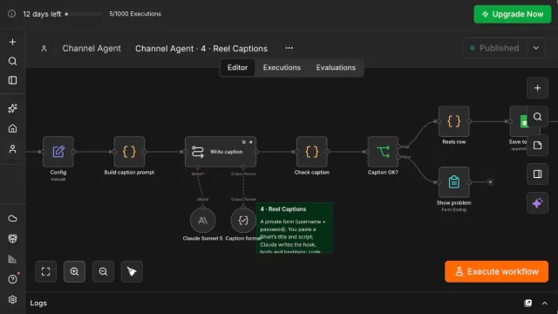The height and width of the screenshot is (314, 558).
Task: Click the 4 · Reel Captions sticky note
Action: pyautogui.click(x=294, y=228)
